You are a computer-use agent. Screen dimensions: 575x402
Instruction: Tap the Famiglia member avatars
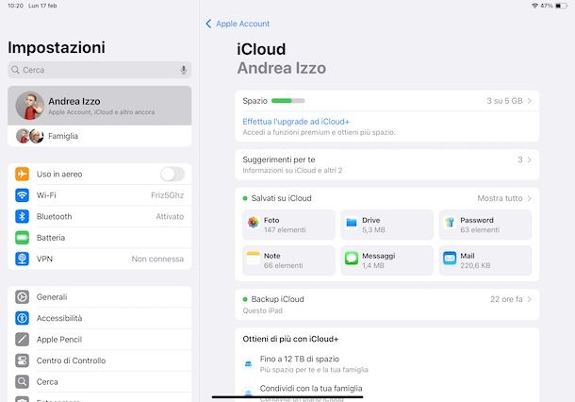tap(30, 136)
